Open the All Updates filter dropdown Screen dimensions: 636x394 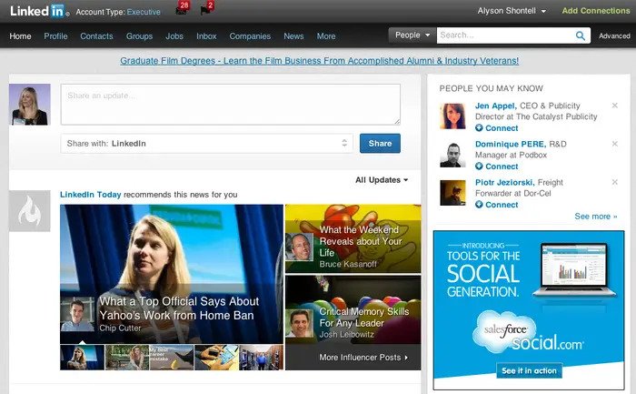[382, 180]
